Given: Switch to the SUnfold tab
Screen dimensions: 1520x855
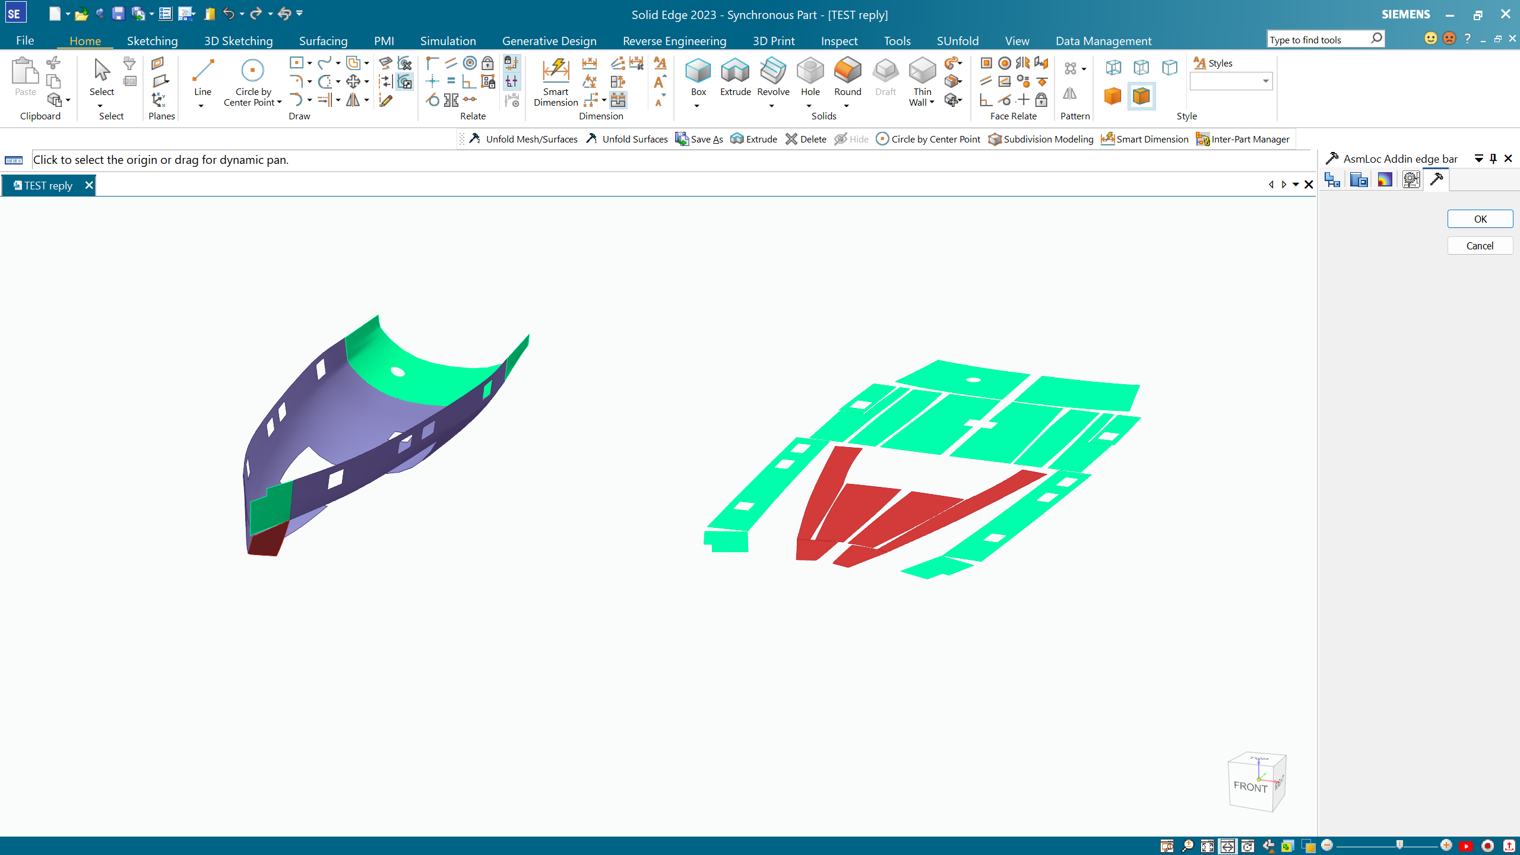Looking at the screenshot, I should [x=957, y=41].
